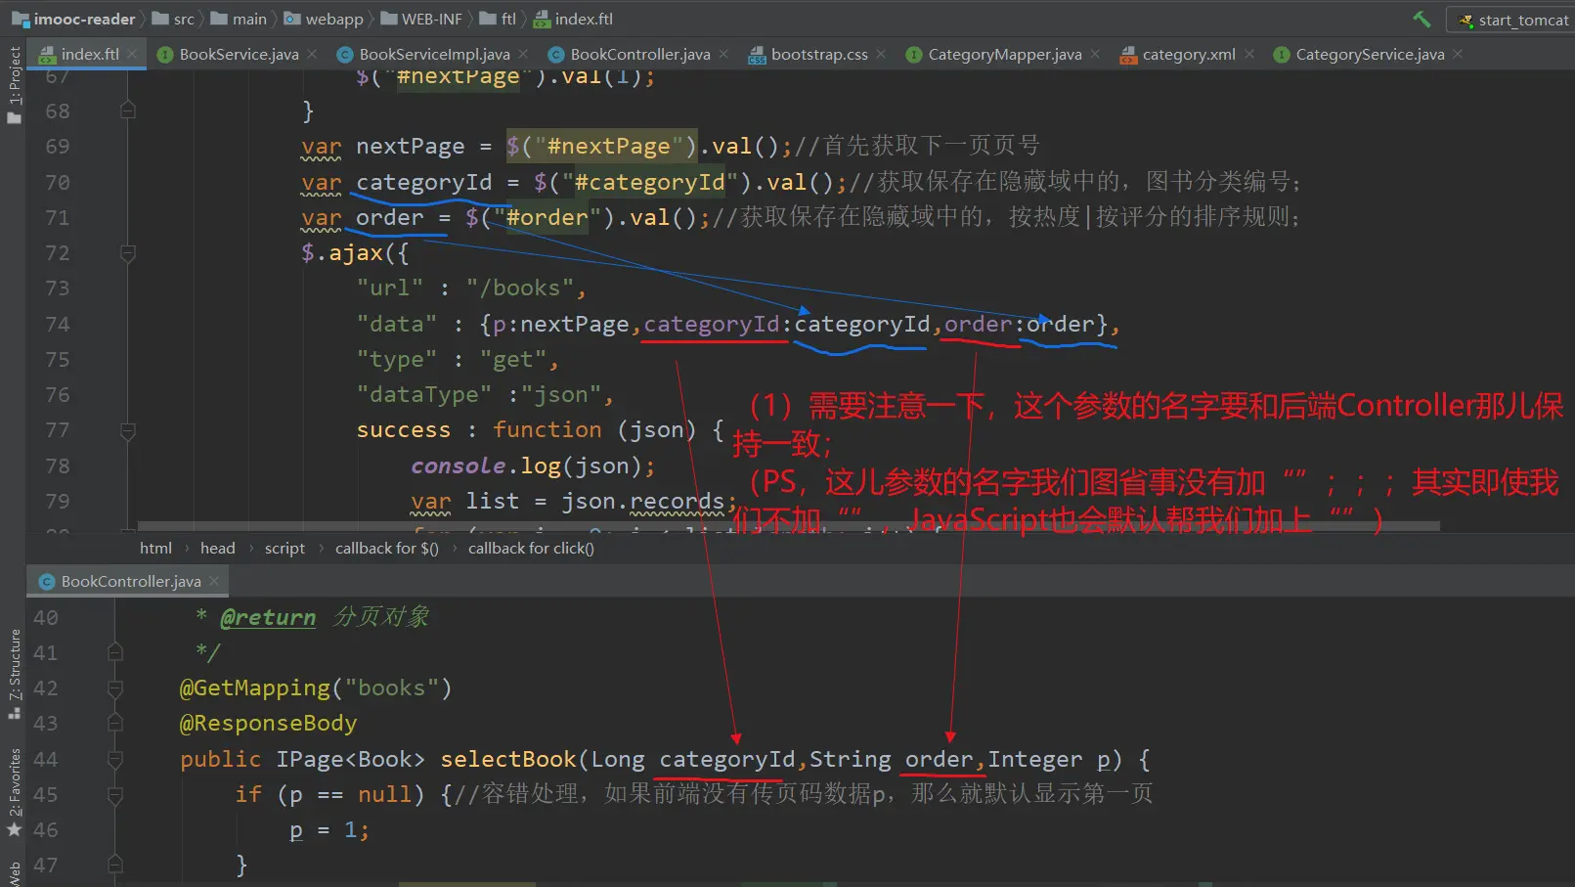Click the src folder in navigation bar
The height and width of the screenshot is (887, 1575).
(x=174, y=19)
